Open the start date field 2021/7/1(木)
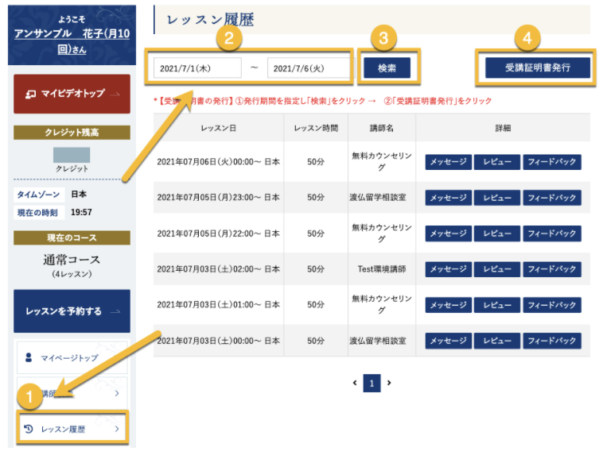The image size is (599, 459). tap(196, 68)
